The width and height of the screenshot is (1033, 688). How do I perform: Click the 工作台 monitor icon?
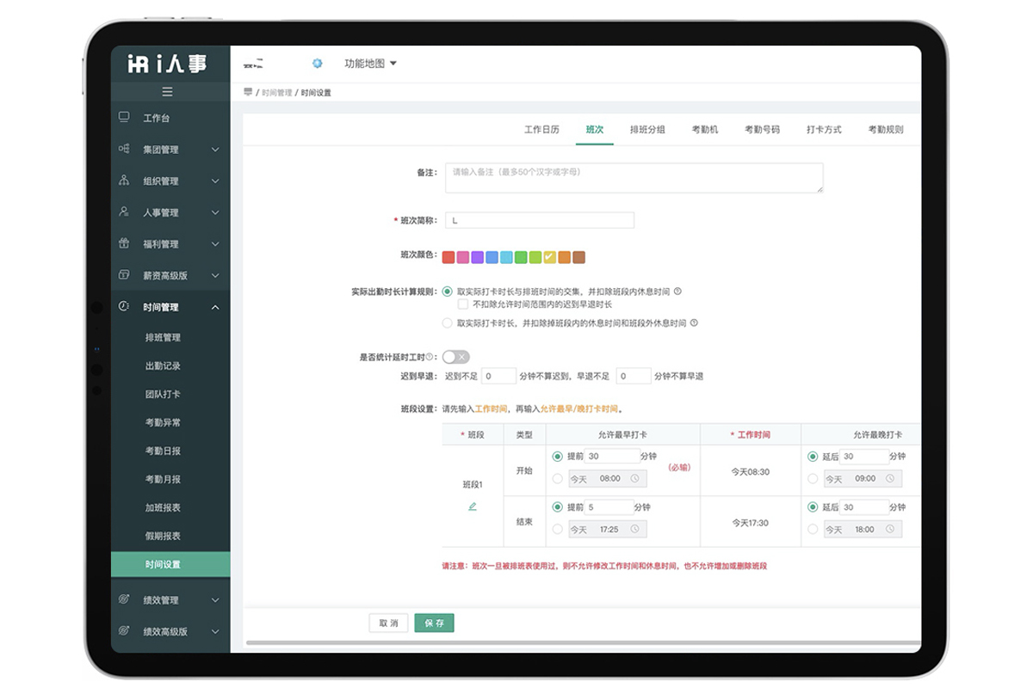pos(124,117)
